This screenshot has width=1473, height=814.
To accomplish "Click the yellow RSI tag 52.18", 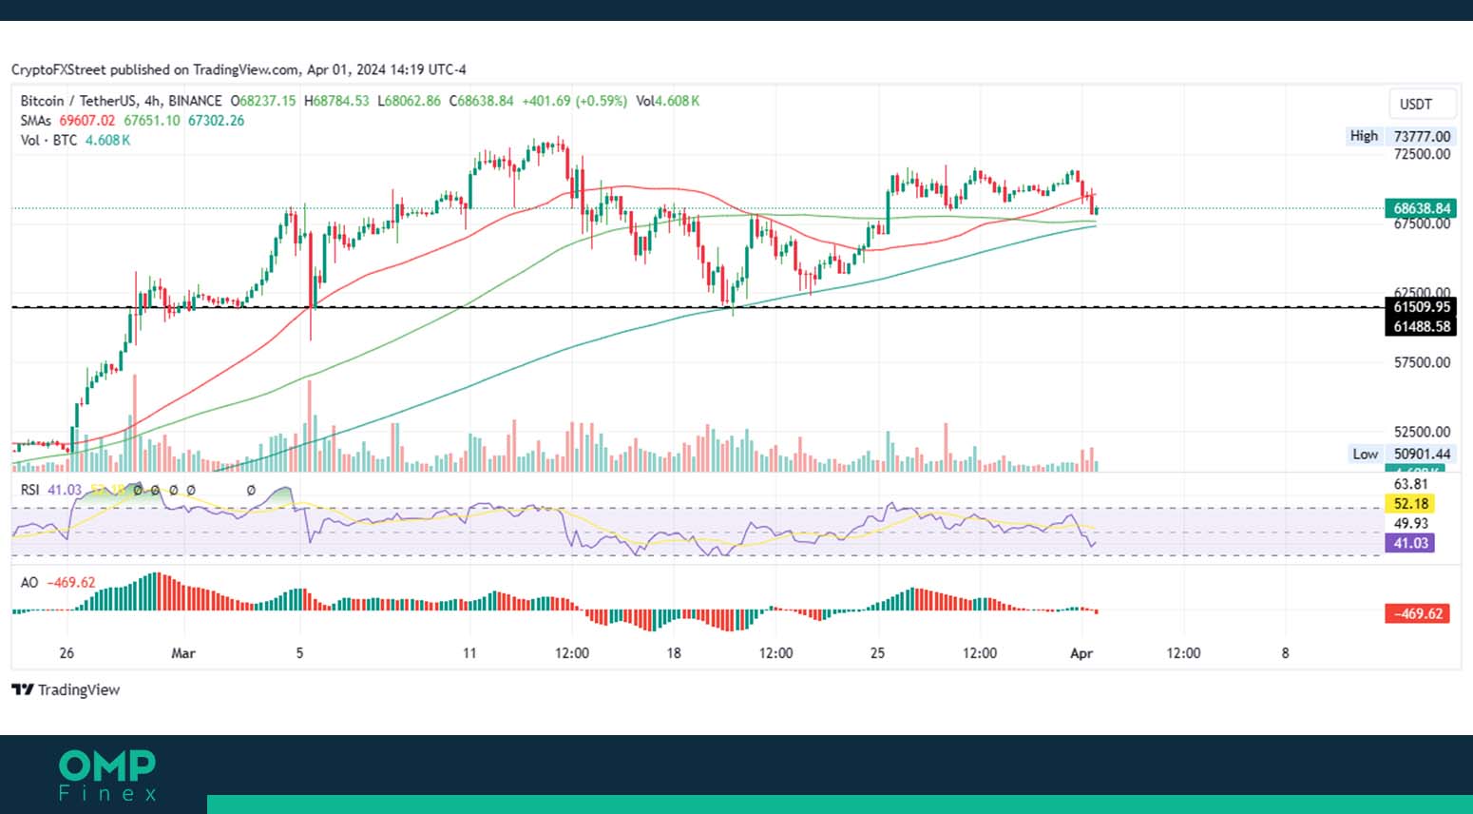I will (1410, 504).
